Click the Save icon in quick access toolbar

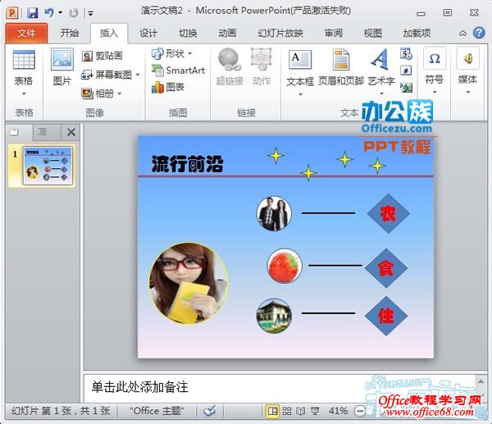tap(32, 13)
